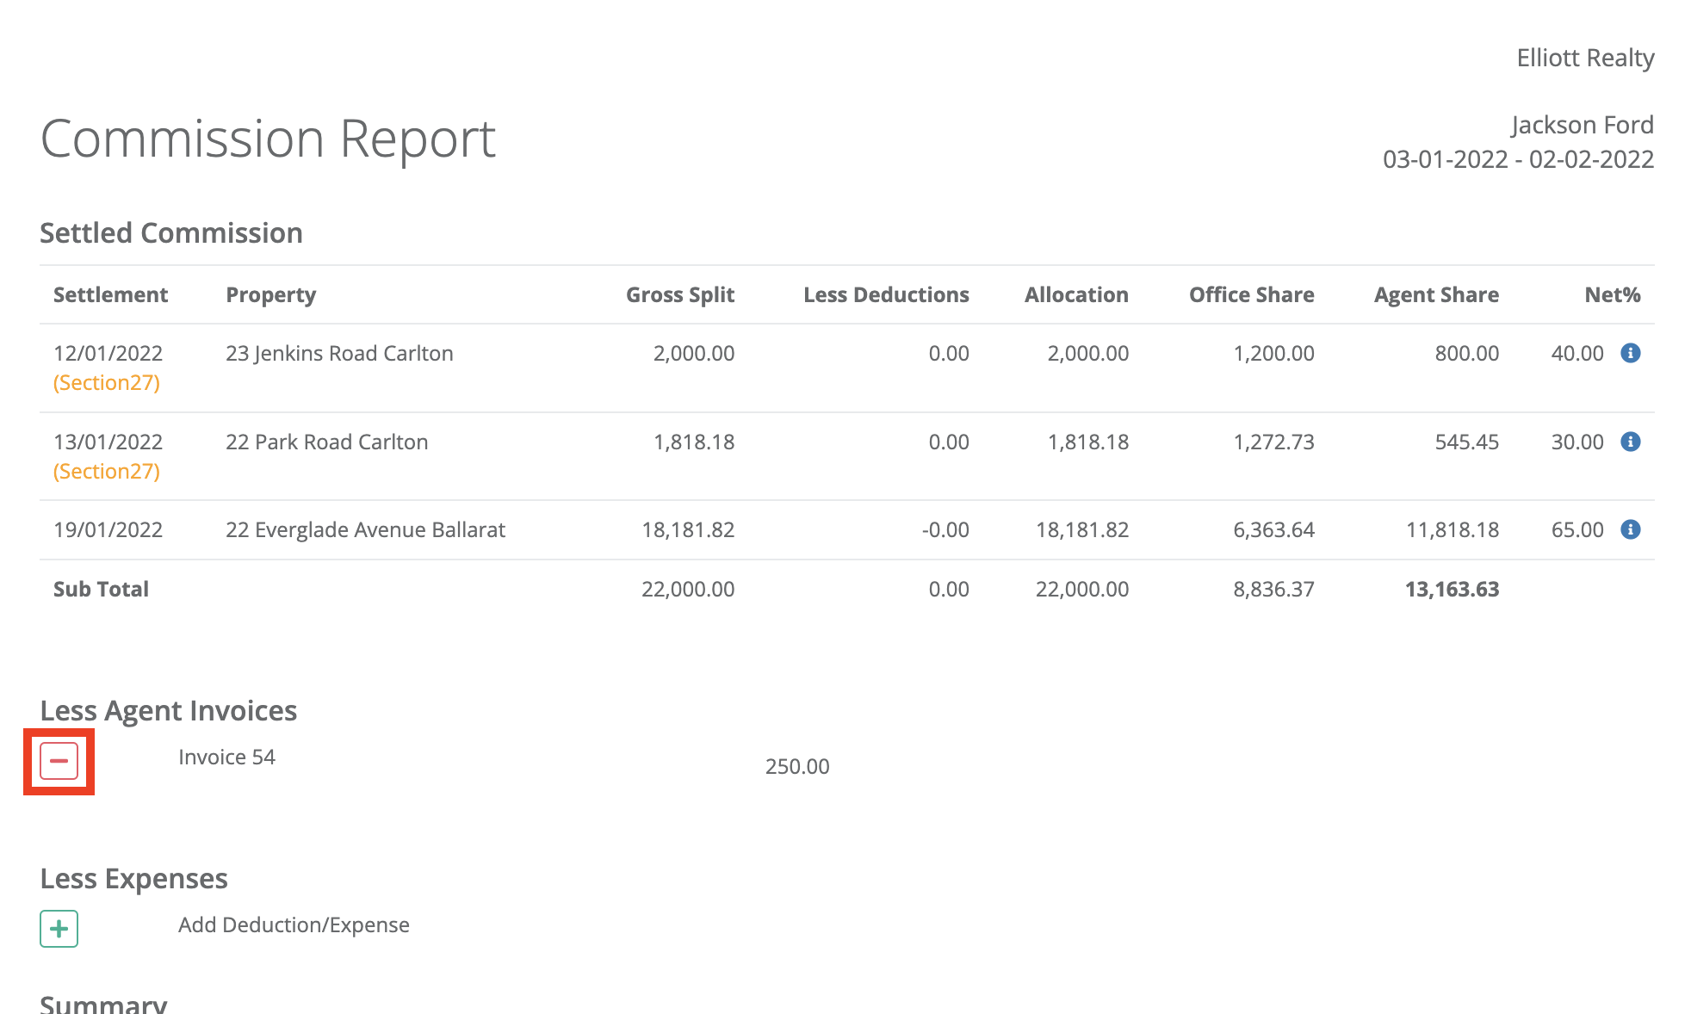
Task: Click settlement date 19/01/2022
Action: tap(108, 529)
